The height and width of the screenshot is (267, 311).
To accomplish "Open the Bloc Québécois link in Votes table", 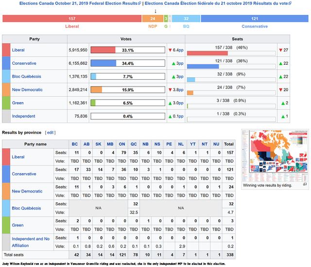I will coord(26,76).
